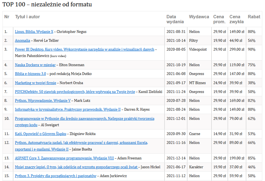Click author name 'Adam Jurkiewicz'
This screenshot has width=265, height=181.
(x=113, y=176)
